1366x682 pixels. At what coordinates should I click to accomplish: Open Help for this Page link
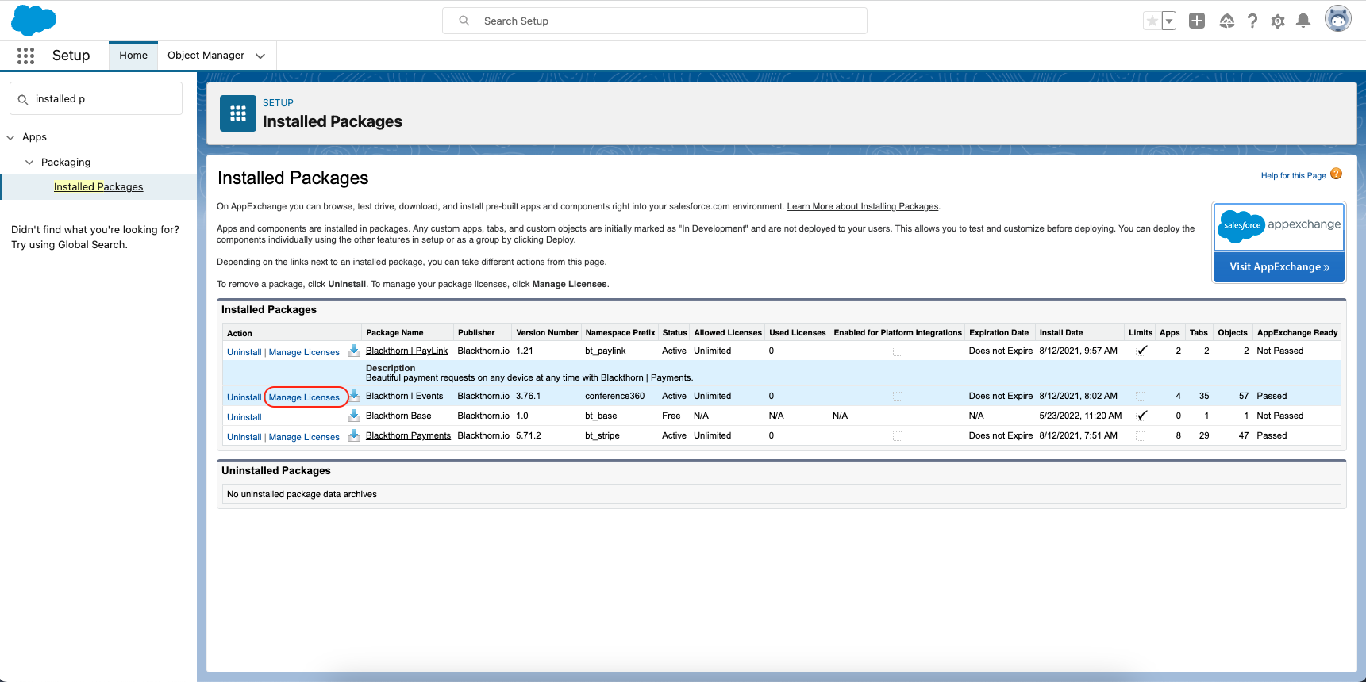pos(1293,176)
